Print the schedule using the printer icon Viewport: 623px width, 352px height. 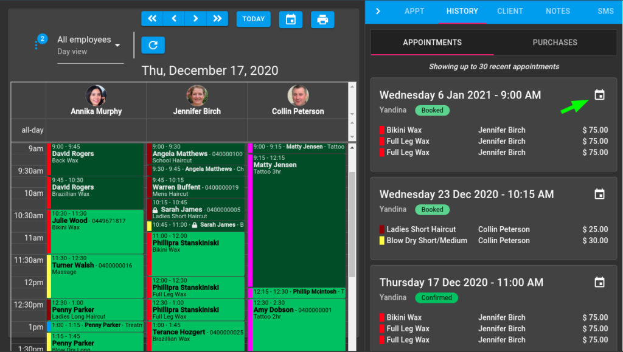tap(322, 19)
